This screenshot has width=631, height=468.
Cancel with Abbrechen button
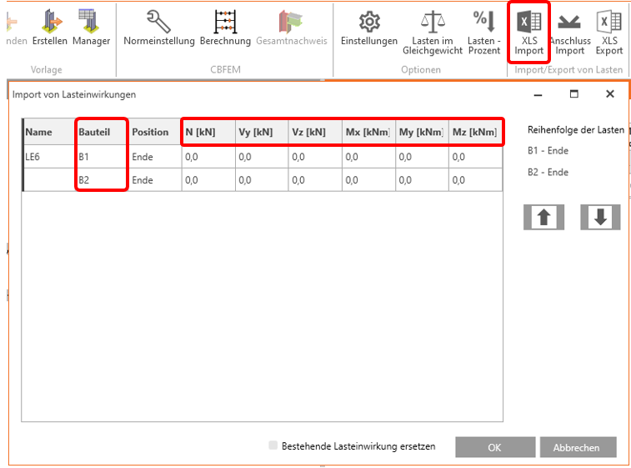click(x=578, y=447)
